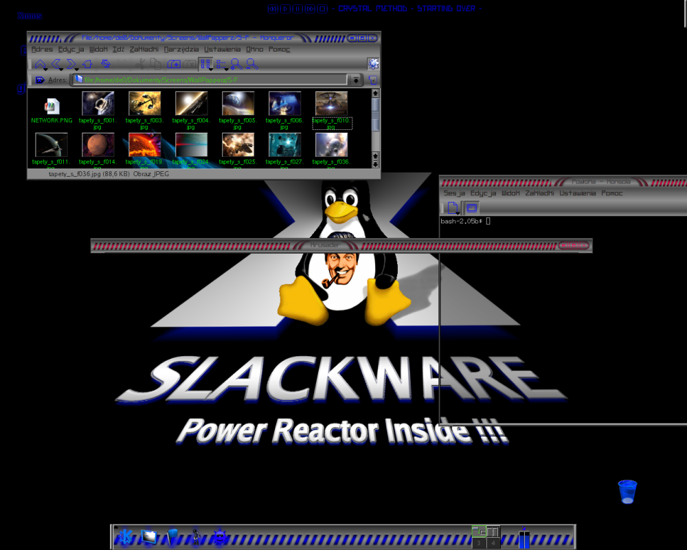Screen dimensions: 687x550
Task: Click the music player stop button
Action: click(322, 9)
